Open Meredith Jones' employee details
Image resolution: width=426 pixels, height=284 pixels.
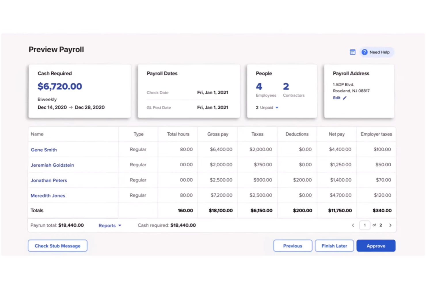point(48,196)
